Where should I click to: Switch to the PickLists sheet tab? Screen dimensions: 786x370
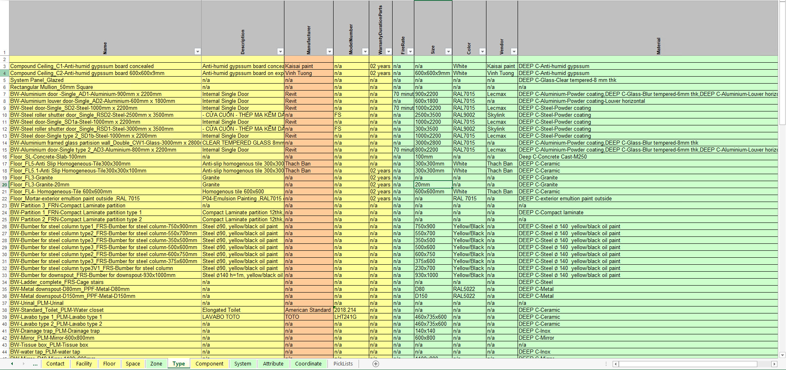click(x=343, y=364)
